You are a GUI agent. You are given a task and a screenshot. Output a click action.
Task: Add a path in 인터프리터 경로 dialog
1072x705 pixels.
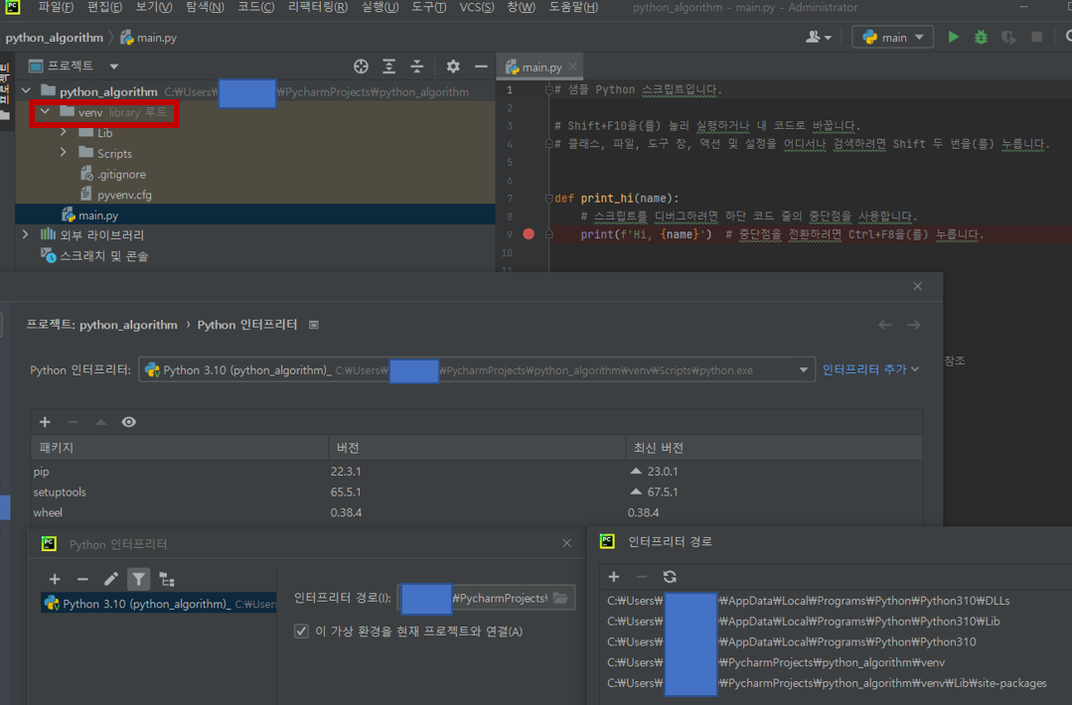(x=614, y=577)
